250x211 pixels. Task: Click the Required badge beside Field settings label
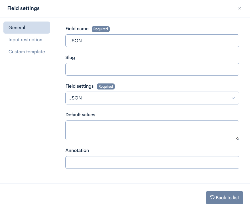coord(106,86)
